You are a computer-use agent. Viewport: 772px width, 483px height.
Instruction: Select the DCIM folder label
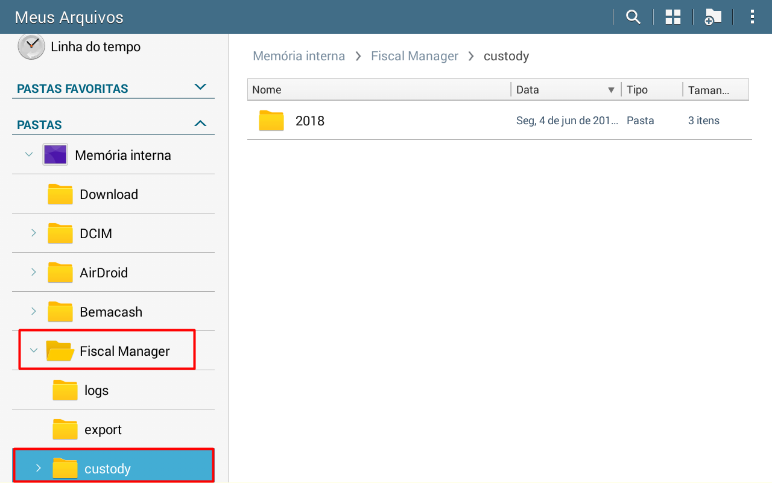[96, 233]
